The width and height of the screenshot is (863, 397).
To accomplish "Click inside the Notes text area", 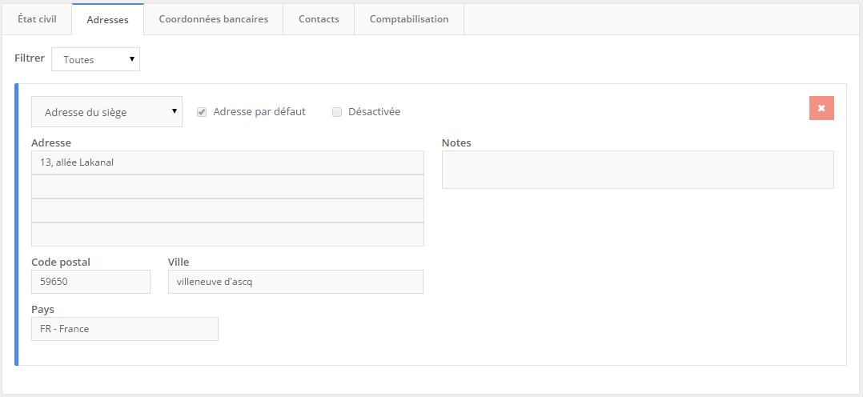I will tap(637, 170).
